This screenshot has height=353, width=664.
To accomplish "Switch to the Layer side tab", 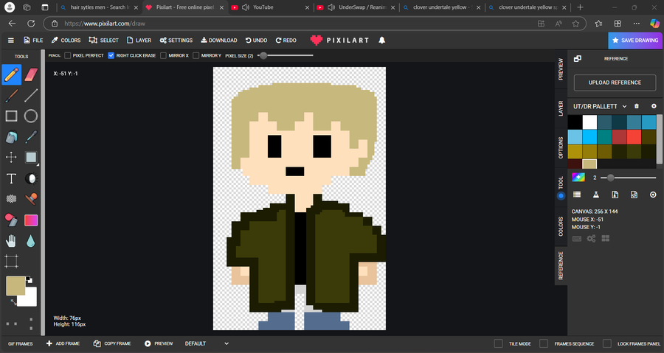I will pos(561,108).
